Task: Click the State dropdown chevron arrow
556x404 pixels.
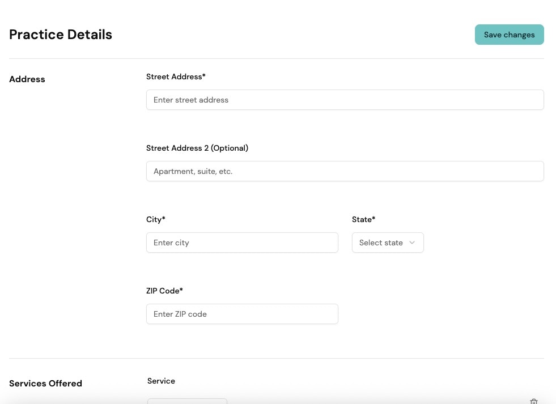Action: click(412, 243)
